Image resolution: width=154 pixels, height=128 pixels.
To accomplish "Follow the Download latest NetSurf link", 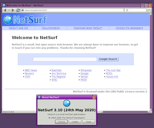I will coord(88,28).
